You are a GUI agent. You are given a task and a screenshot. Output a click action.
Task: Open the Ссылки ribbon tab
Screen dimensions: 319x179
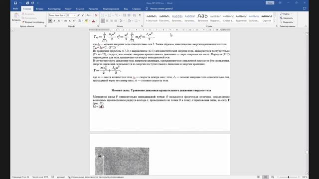[80, 9]
